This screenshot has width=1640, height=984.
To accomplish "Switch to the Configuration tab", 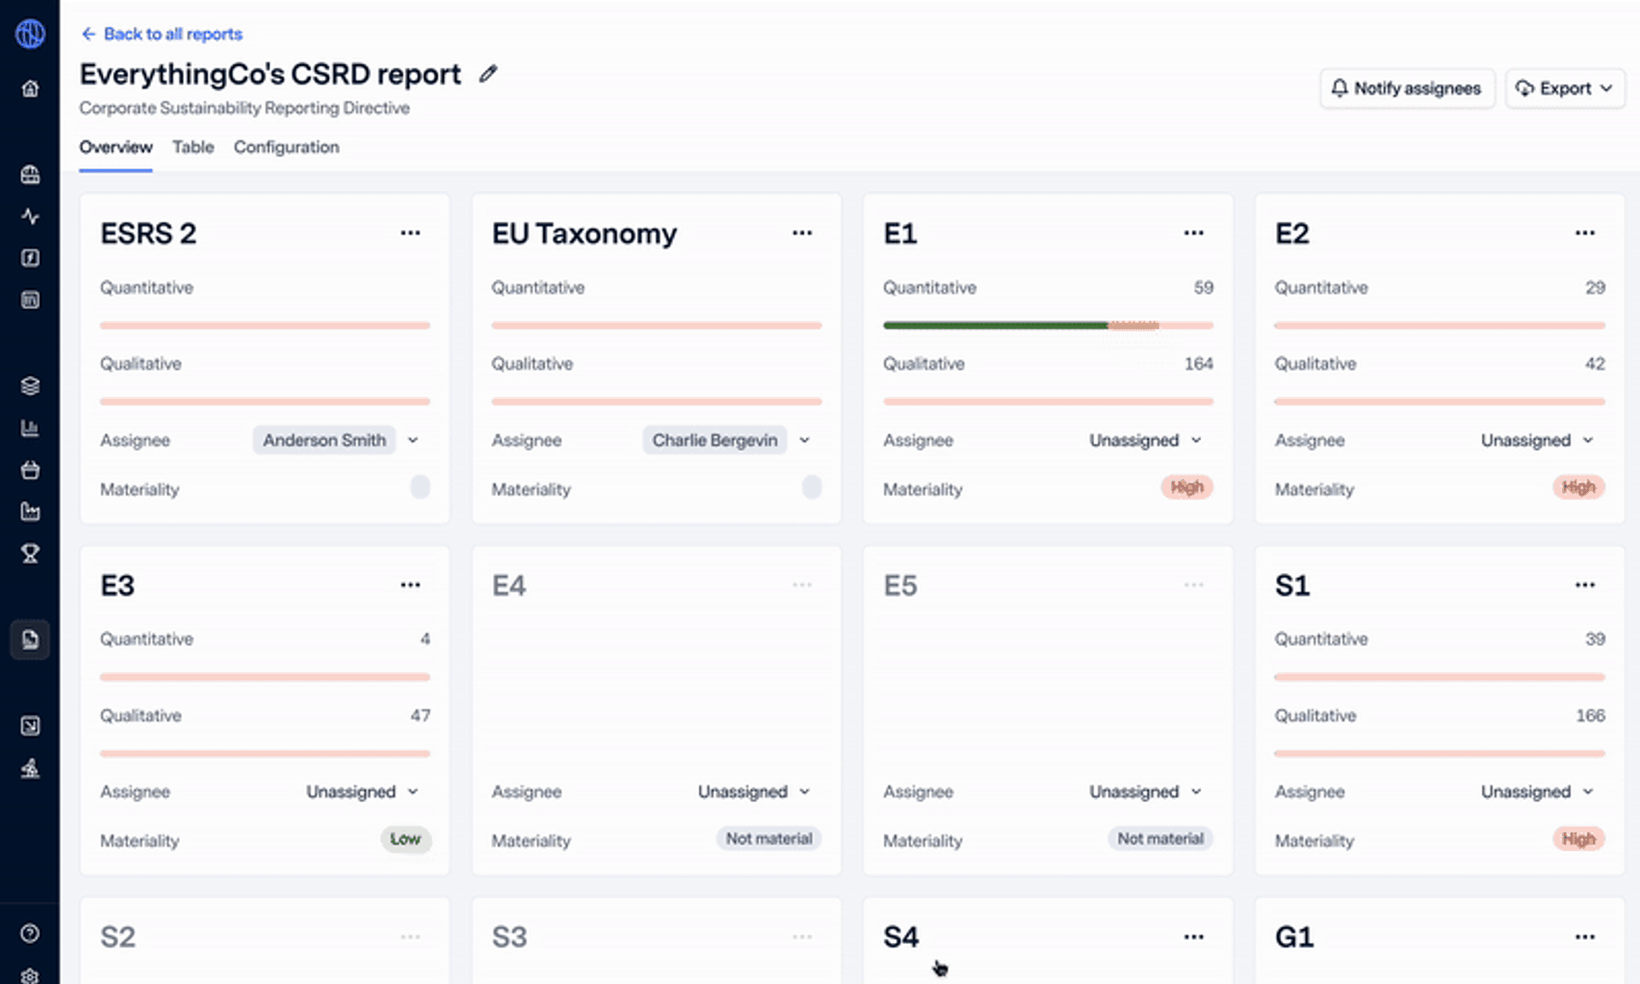I will (x=286, y=147).
